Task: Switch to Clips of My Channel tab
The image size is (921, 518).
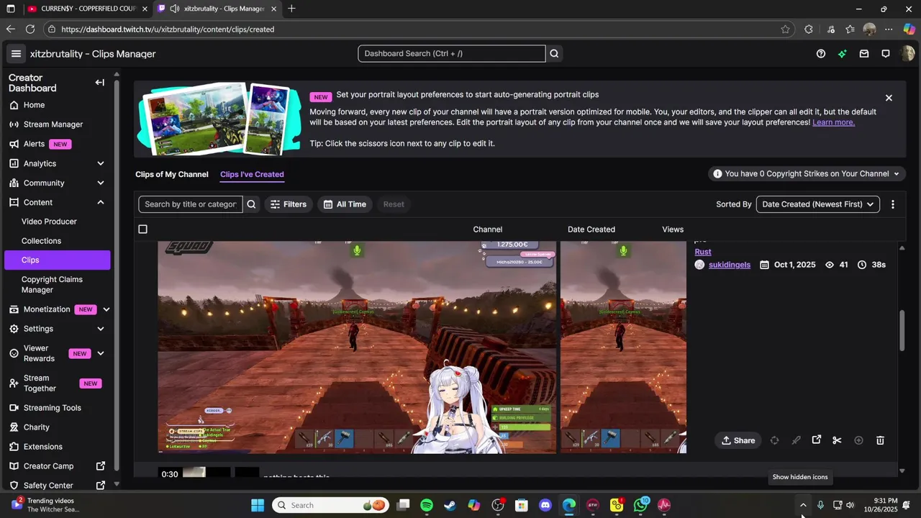Action: pyautogui.click(x=172, y=174)
